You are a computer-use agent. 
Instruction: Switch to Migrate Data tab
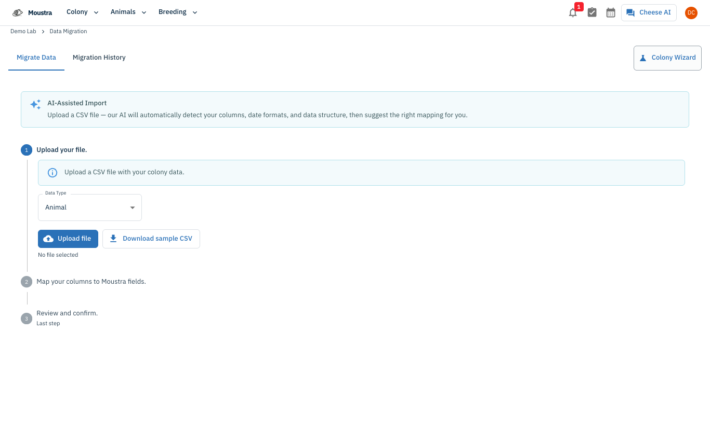(36, 58)
